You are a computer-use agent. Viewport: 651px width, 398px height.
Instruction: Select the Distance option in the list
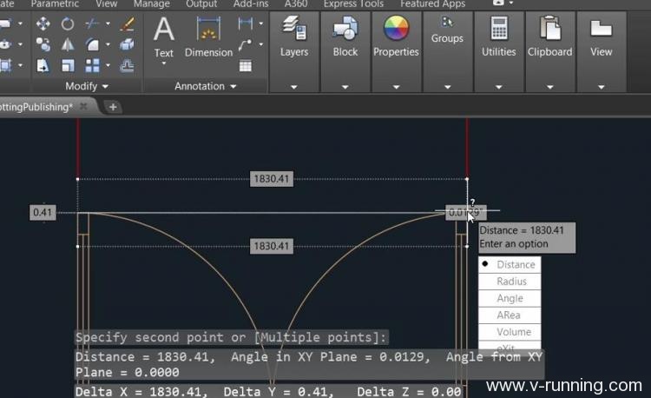516,264
